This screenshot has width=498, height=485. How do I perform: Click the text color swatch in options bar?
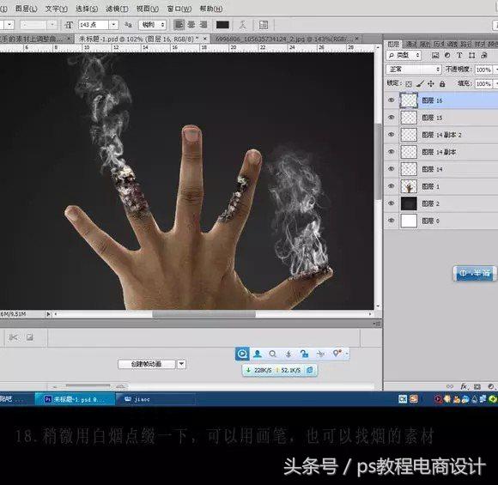[222, 25]
